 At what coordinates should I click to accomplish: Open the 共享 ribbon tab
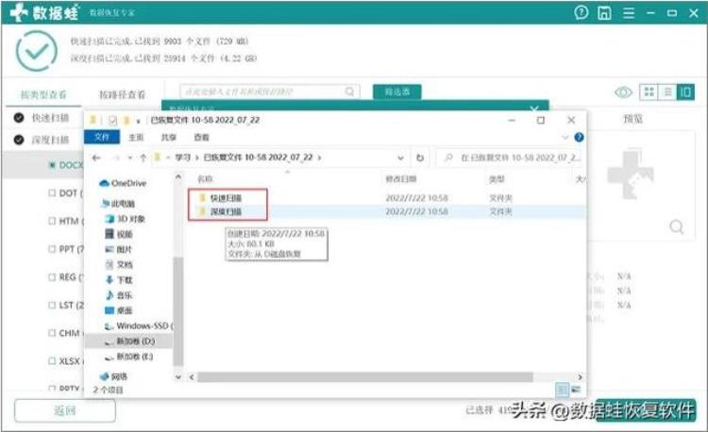coord(168,137)
